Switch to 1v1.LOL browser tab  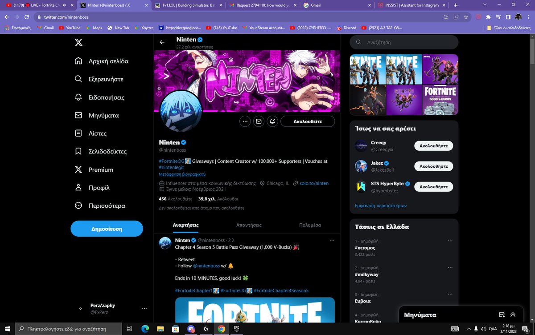click(x=188, y=5)
